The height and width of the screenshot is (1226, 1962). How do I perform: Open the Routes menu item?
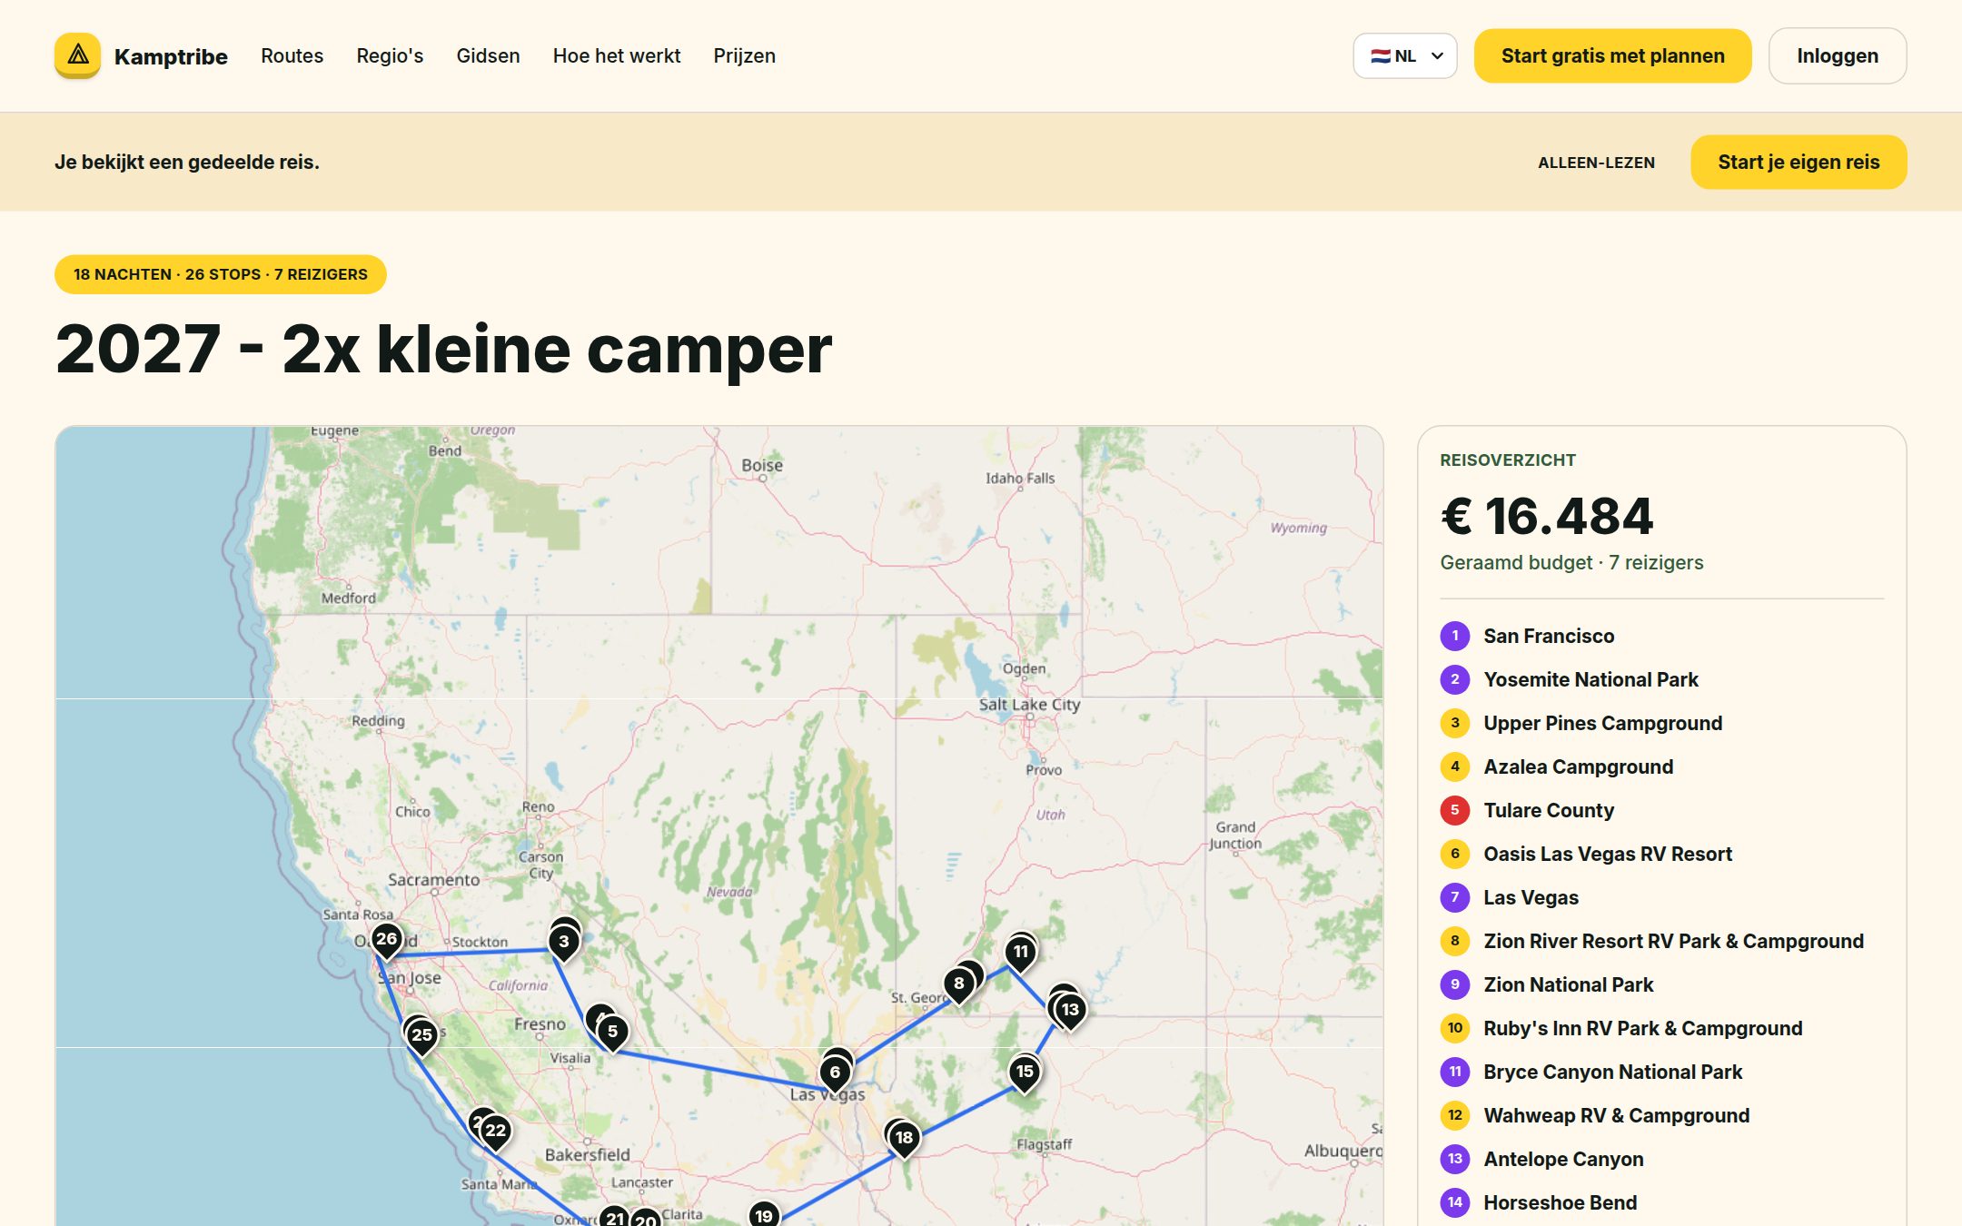click(292, 55)
